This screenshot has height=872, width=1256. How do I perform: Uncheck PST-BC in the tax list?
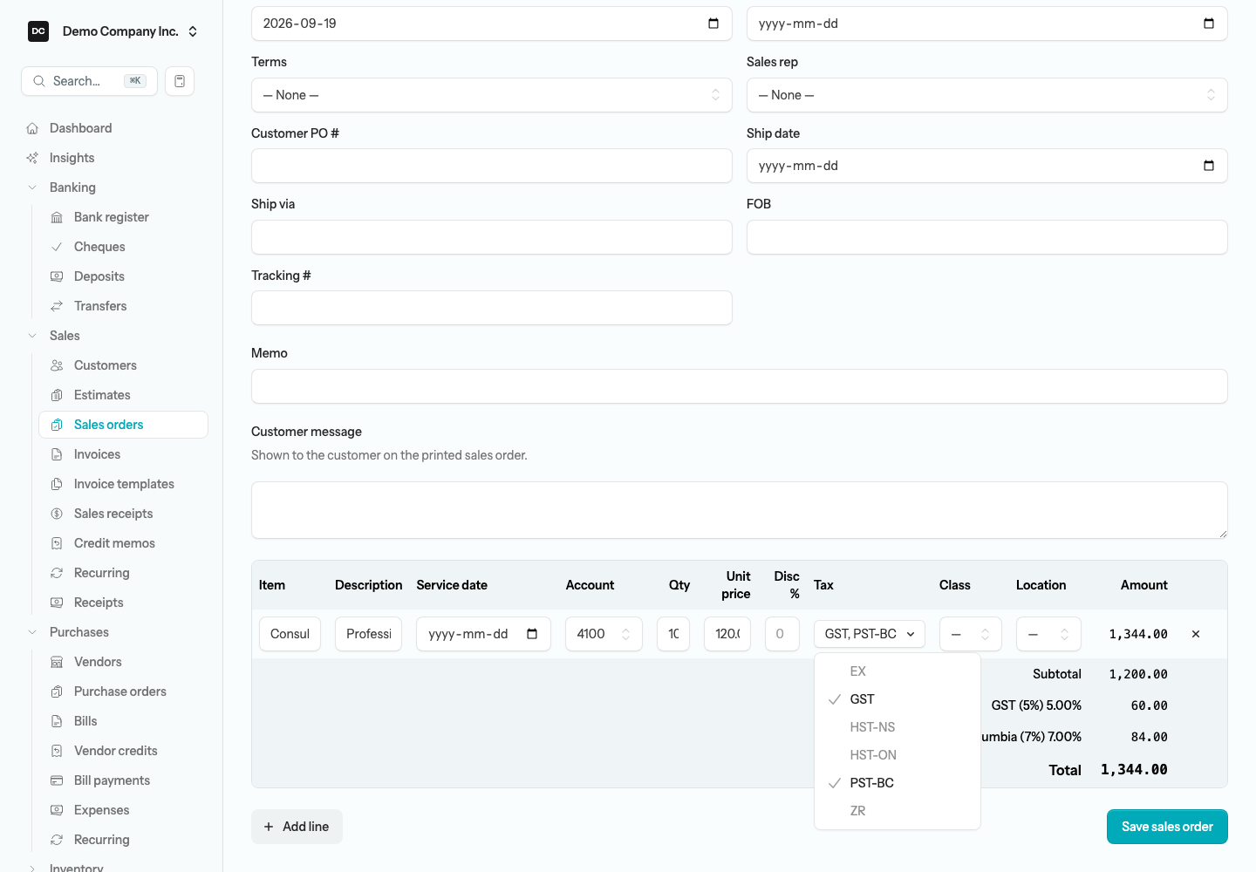click(897, 783)
